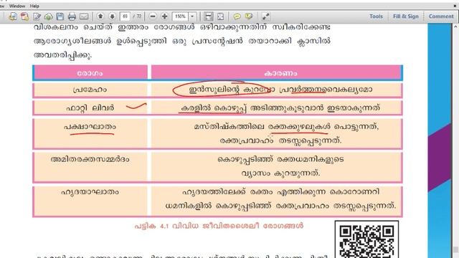
Task: Select fit full page icon
Action: click(x=220, y=16)
